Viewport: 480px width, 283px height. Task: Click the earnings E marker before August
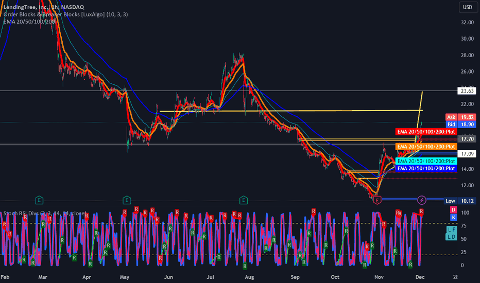click(244, 200)
